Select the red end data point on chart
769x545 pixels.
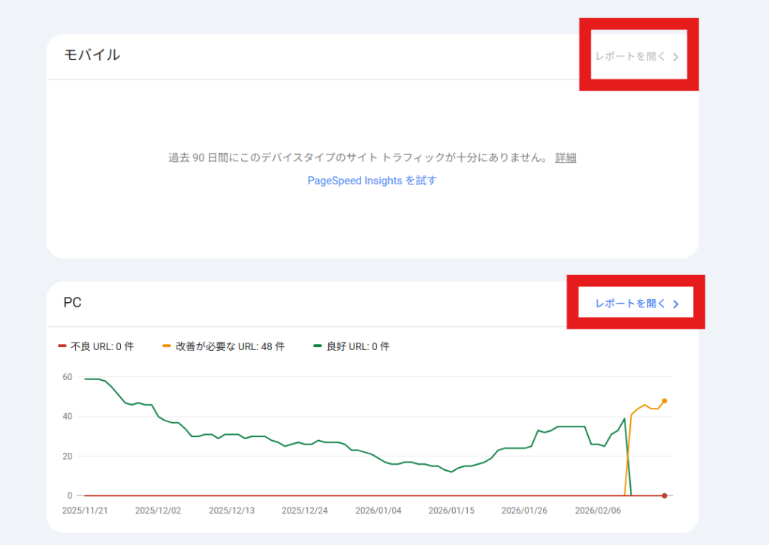point(664,496)
